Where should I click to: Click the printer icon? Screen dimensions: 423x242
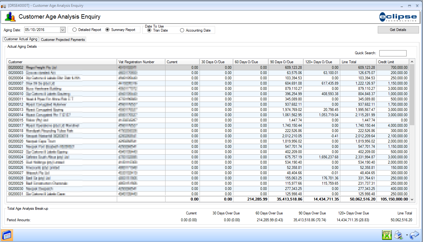pyautogui.click(x=399, y=235)
